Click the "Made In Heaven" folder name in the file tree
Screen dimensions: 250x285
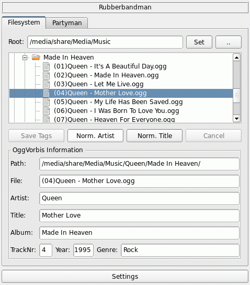69,58
